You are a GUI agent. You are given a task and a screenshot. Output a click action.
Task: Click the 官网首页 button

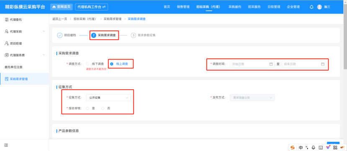(61, 7)
